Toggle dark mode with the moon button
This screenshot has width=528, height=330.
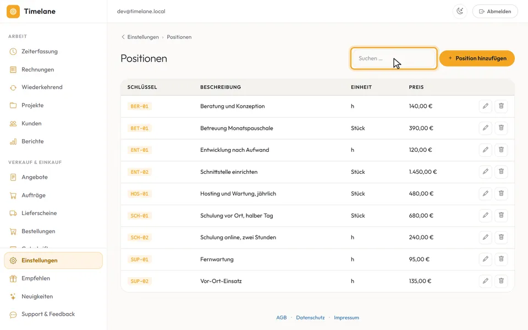(x=460, y=12)
